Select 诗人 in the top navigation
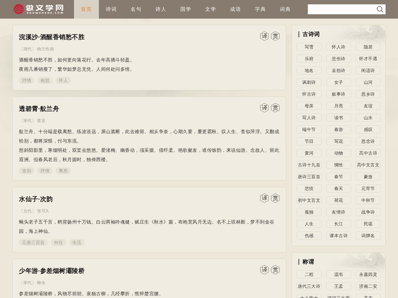The width and height of the screenshot is (398, 298). (x=161, y=9)
